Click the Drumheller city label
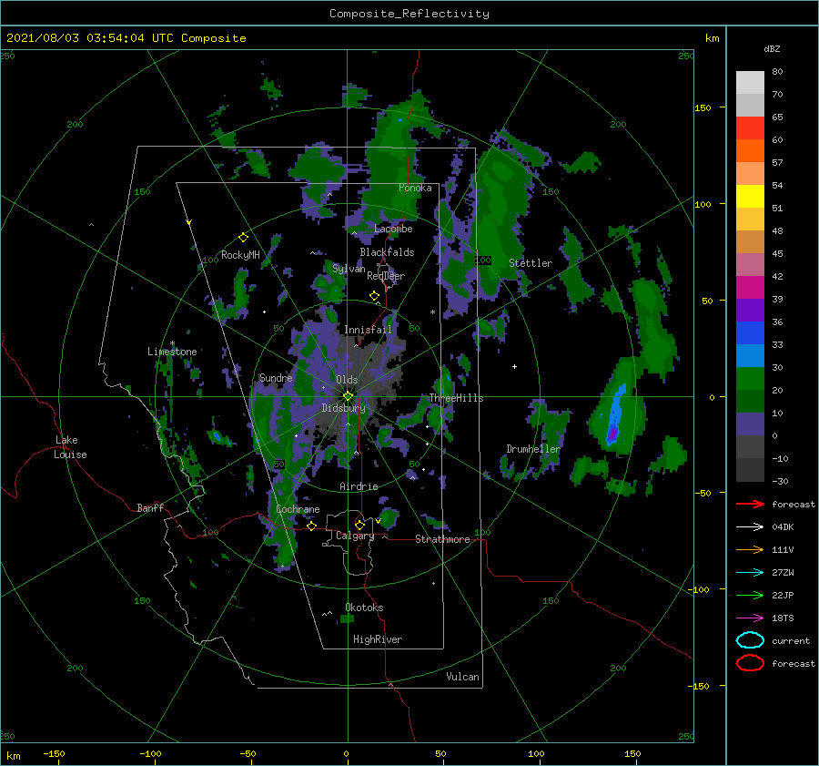Image resolution: width=819 pixels, height=766 pixels. coord(532,449)
